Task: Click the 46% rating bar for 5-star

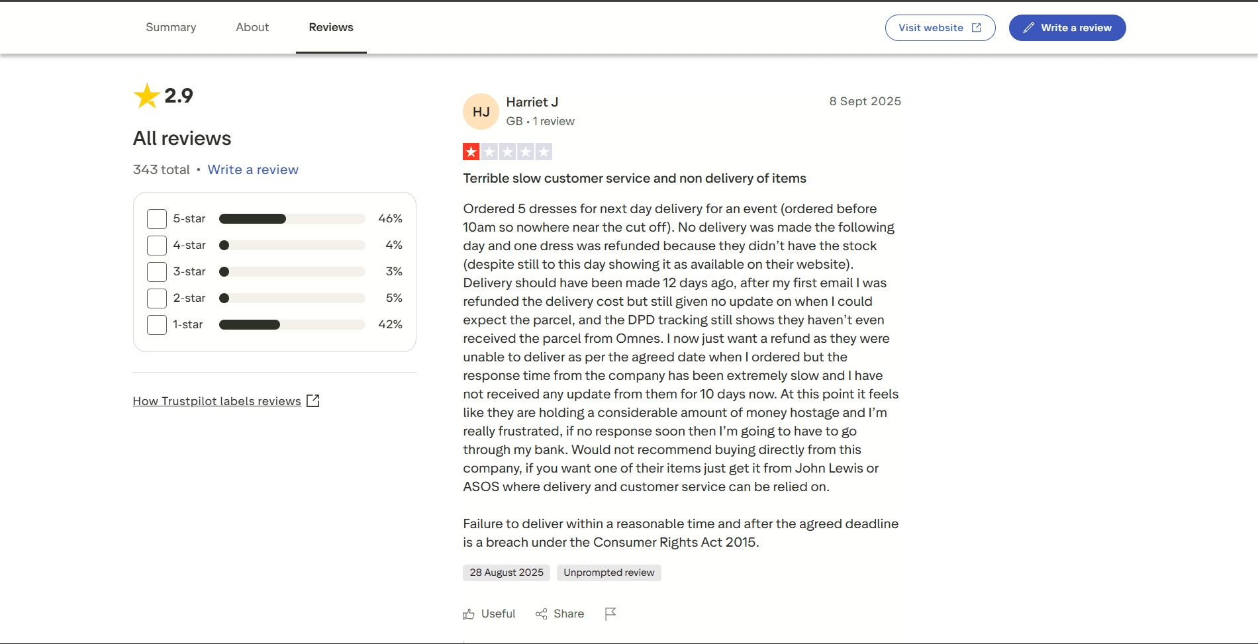Action: [291, 218]
